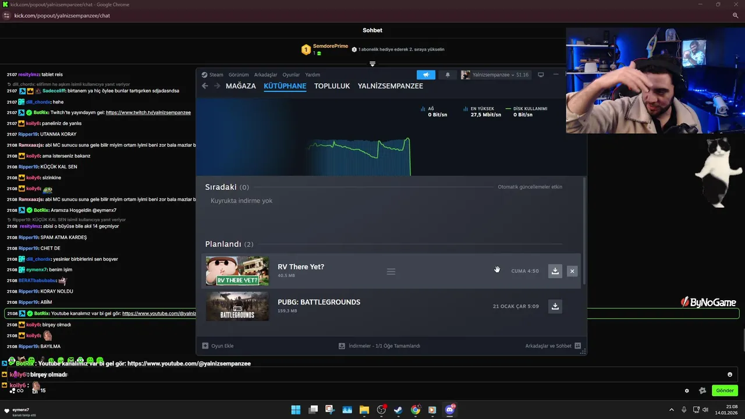Go back with Steam's left arrow
Image resolution: width=745 pixels, height=419 pixels.
205,86
